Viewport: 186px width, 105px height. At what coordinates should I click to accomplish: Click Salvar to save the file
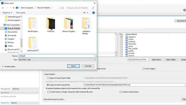[74, 66]
